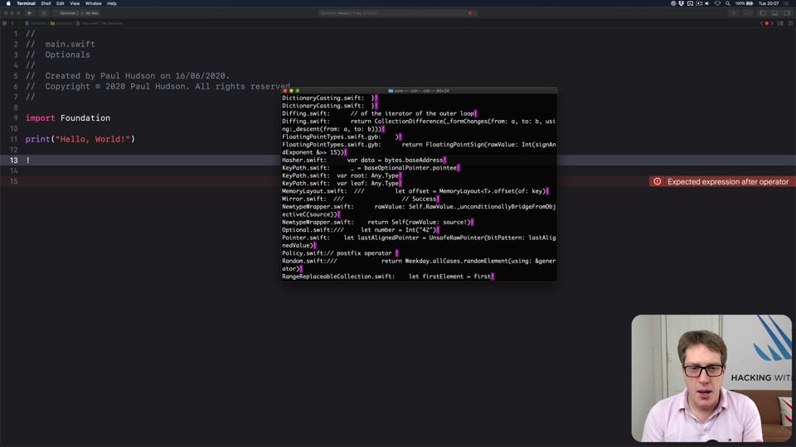The width and height of the screenshot is (796, 447).
Task: Close the Terminal window with red button
Action: coord(285,91)
